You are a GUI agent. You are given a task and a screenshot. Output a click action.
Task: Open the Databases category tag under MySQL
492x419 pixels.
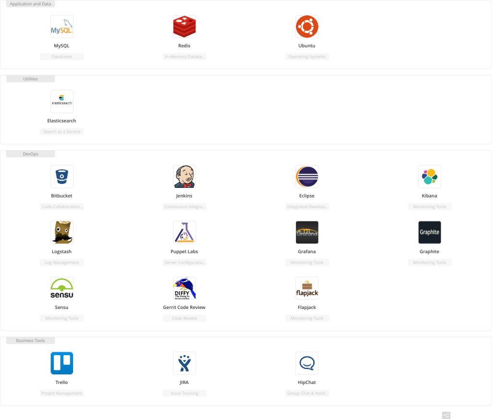(61, 56)
